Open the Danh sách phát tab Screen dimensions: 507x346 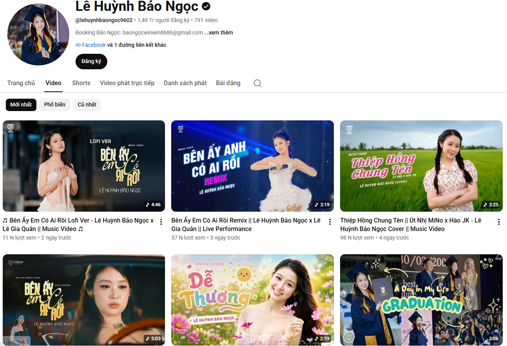pyautogui.click(x=185, y=83)
